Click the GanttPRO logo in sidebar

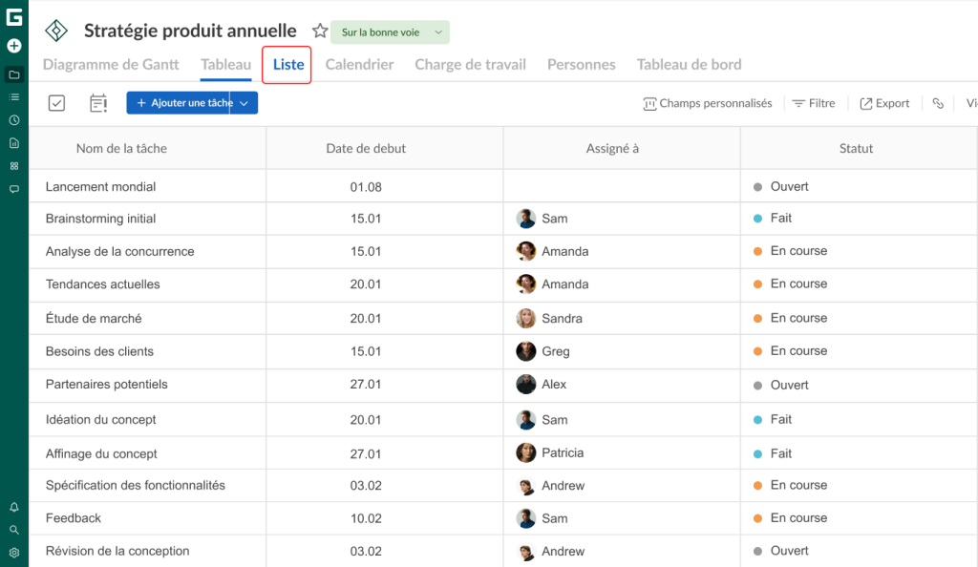13,17
